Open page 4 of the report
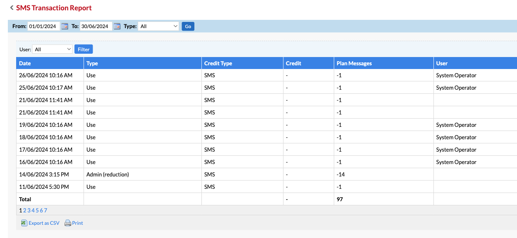 [x=33, y=210]
